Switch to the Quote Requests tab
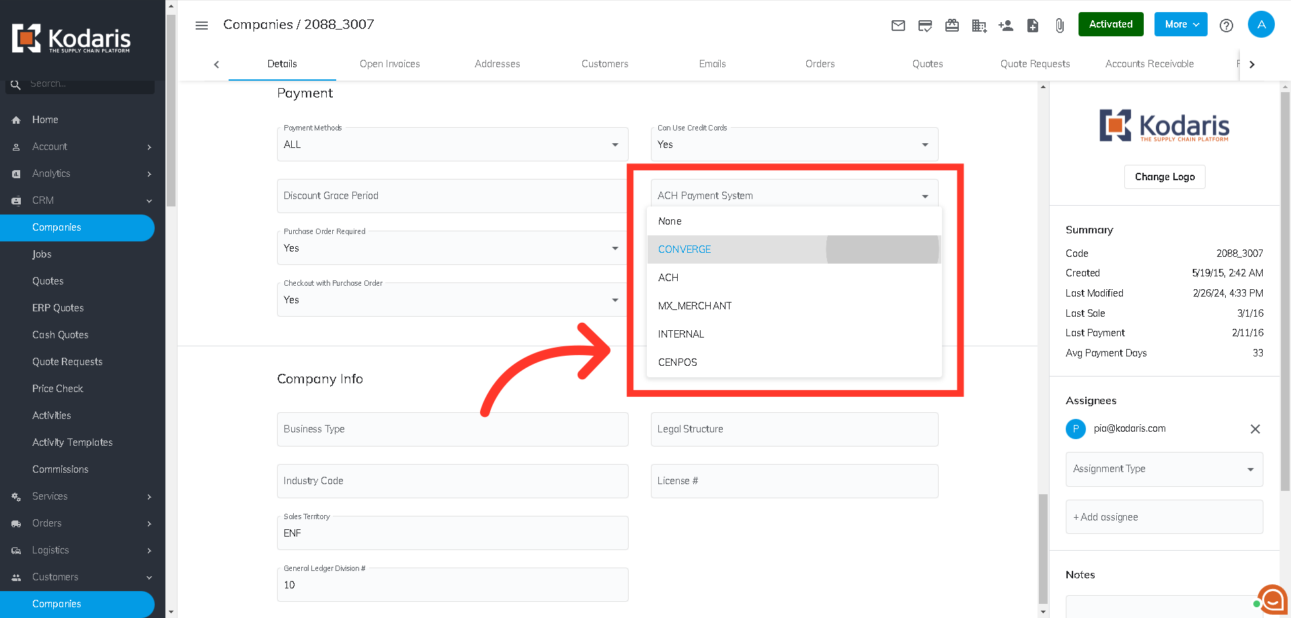The image size is (1291, 618). click(x=1035, y=64)
